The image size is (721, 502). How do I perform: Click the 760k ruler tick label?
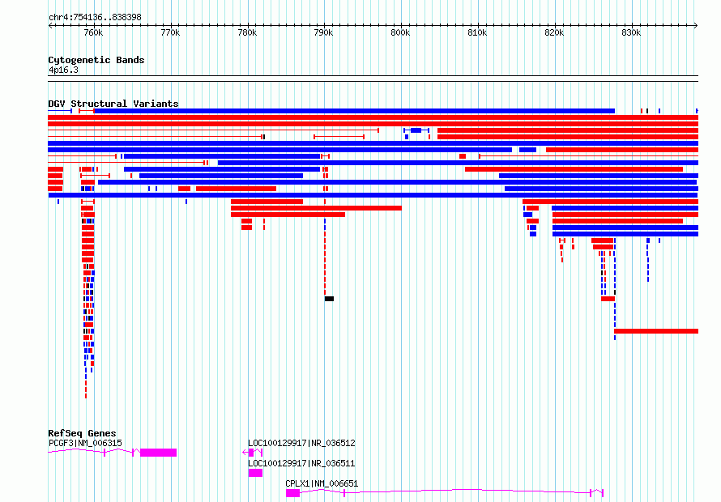(93, 32)
